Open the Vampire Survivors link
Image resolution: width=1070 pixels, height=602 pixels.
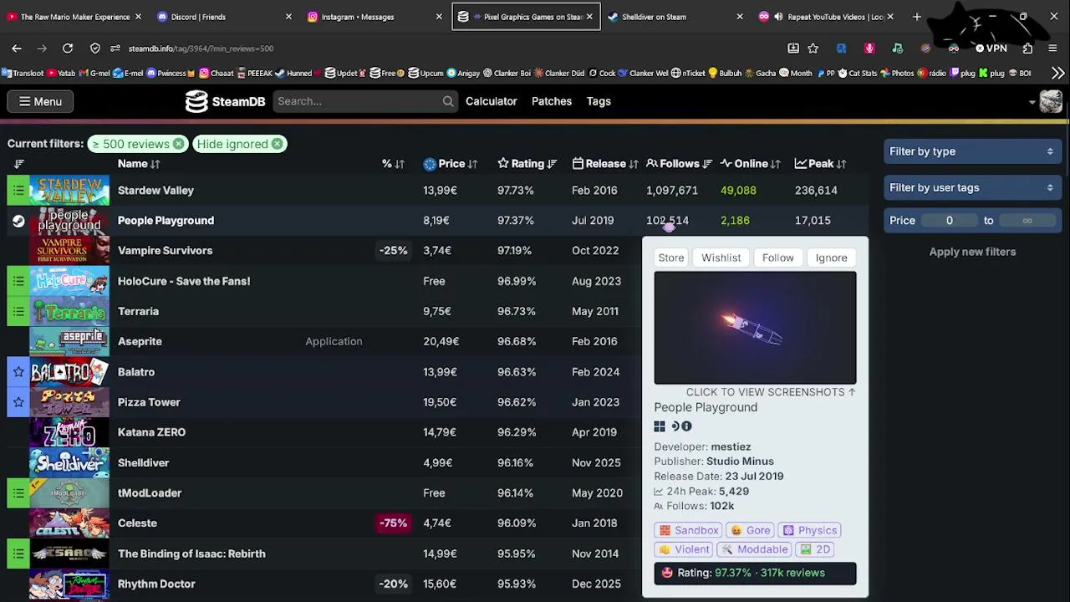[165, 251]
